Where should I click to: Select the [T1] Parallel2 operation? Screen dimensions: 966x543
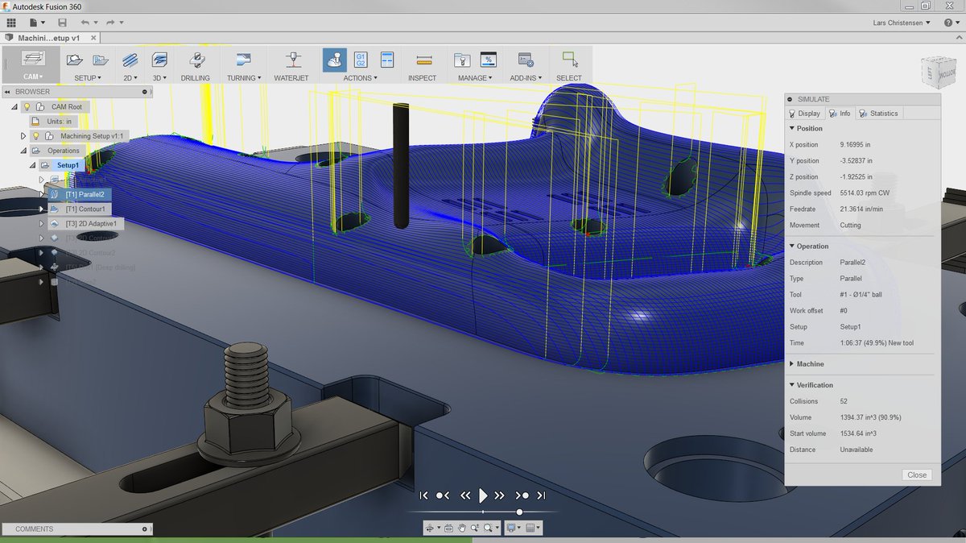[80, 194]
